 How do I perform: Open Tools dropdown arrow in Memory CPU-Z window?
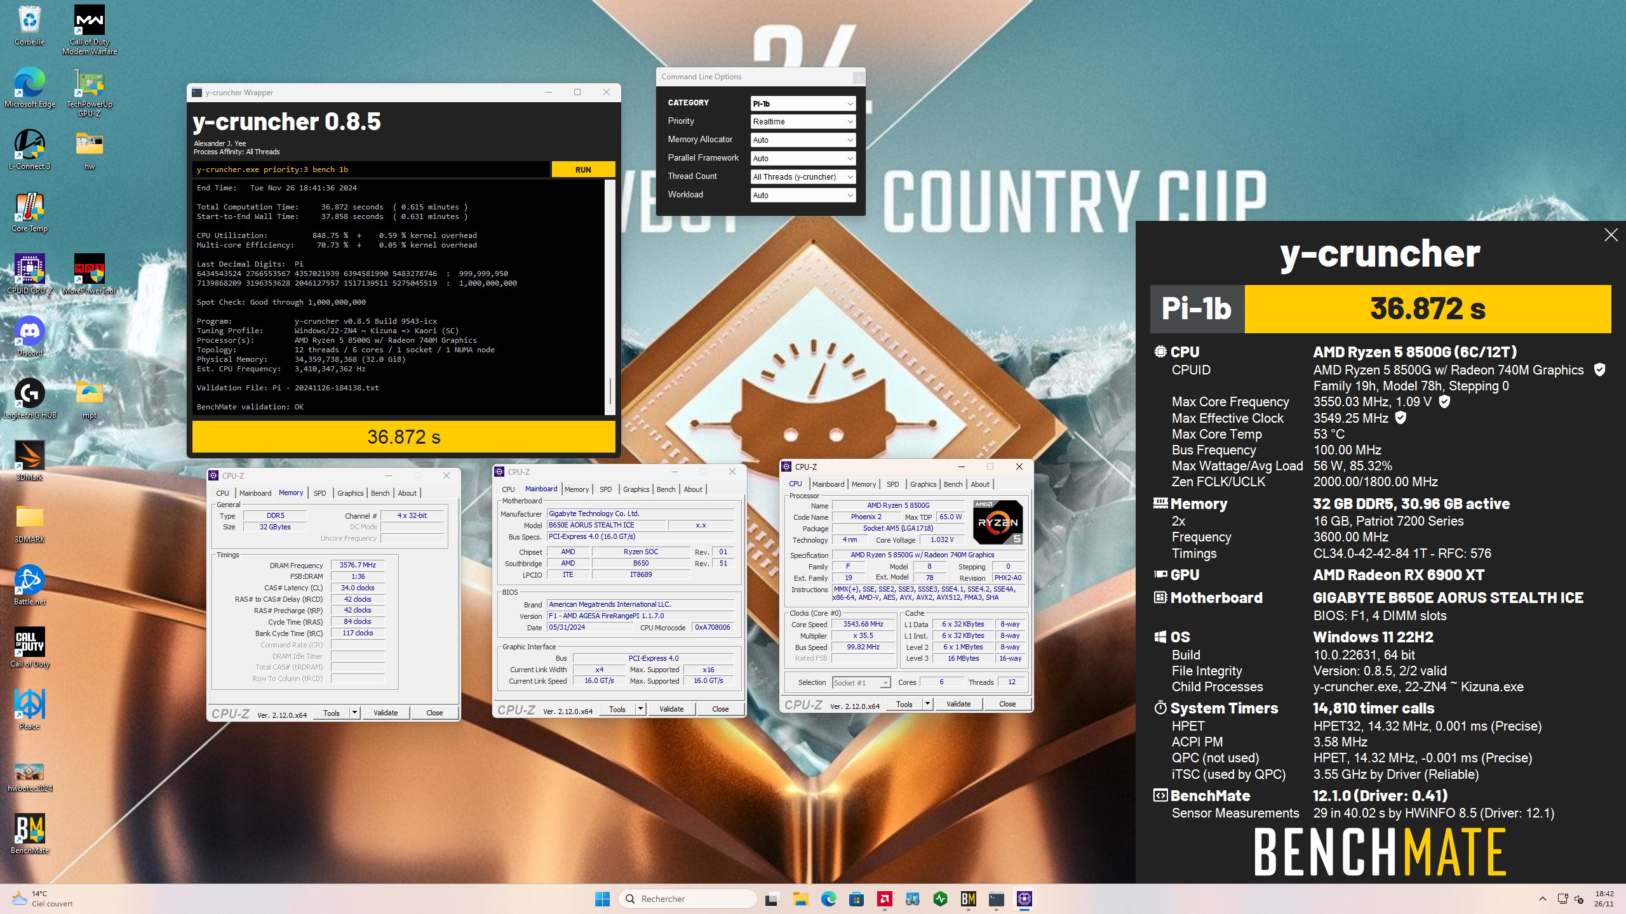pyautogui.click(x=354, y=713)
